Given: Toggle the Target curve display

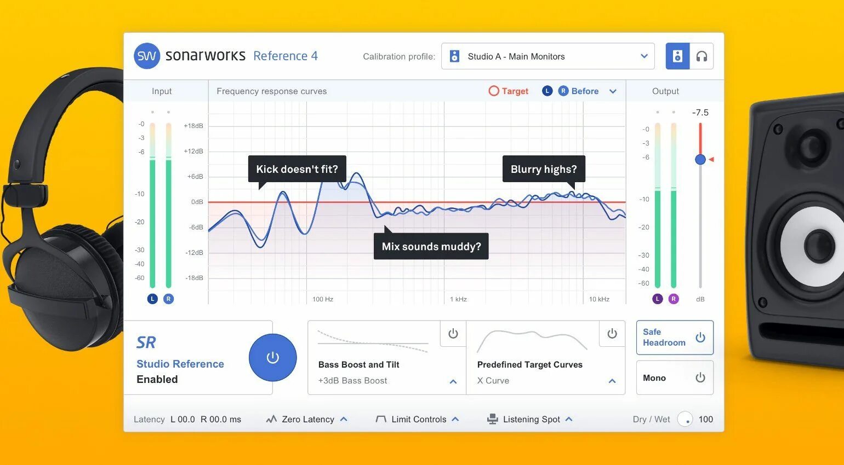Looking at the screenshot, I should click(x=509, y=91).
